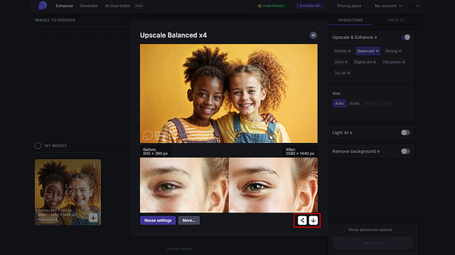Switch to the Presets tab
This screenshot has height=255, width=455.
396,20
